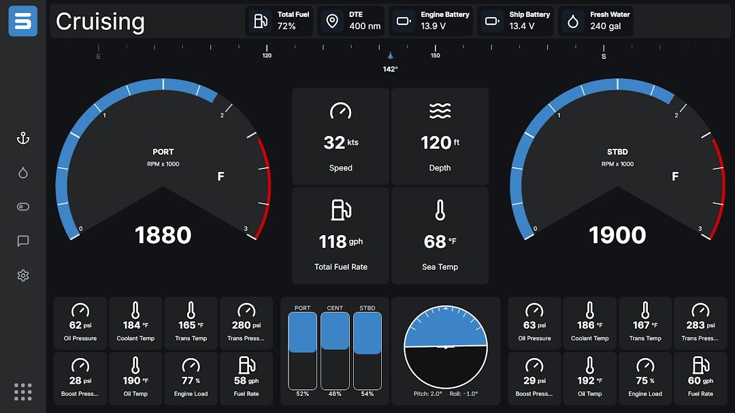Click the DTE location pin icon
Viewport: 735px width, 413px height.
(332, 21)
